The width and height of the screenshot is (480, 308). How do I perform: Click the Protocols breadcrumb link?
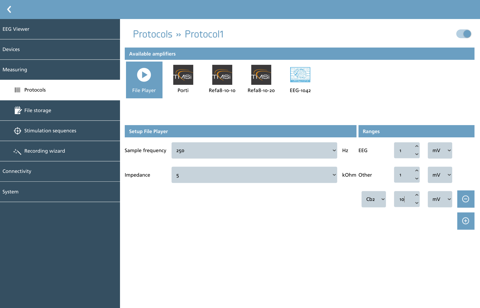tap(152, 34)
